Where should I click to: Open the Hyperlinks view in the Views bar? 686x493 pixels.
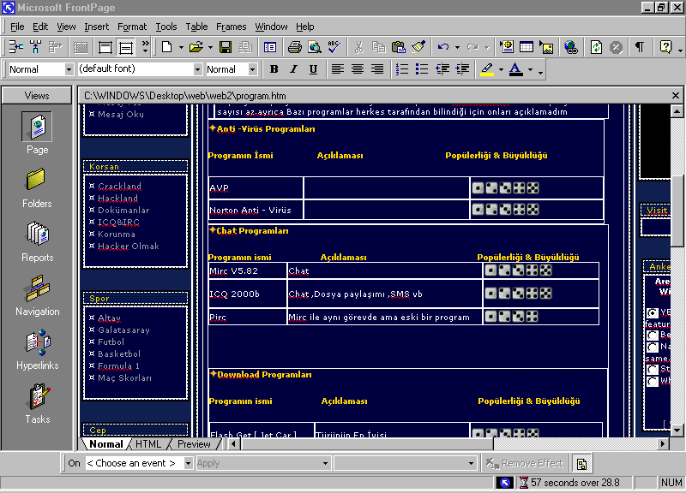pos(37,347)
